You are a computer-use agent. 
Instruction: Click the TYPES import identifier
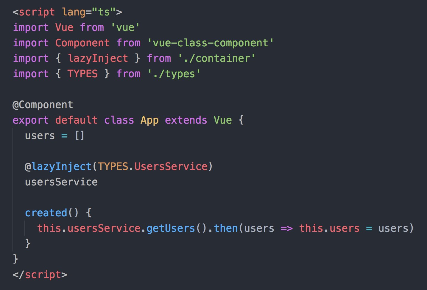click(x=82, y=74)
